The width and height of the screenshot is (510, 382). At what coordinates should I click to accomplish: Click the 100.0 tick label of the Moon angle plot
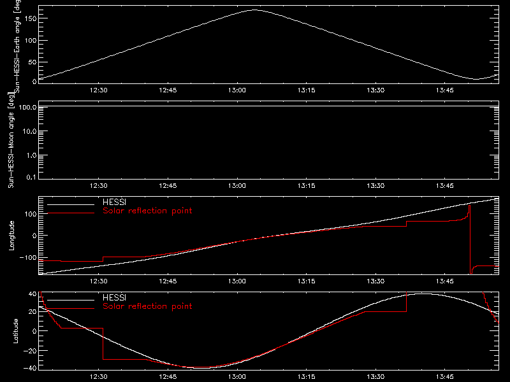(27, 107)
